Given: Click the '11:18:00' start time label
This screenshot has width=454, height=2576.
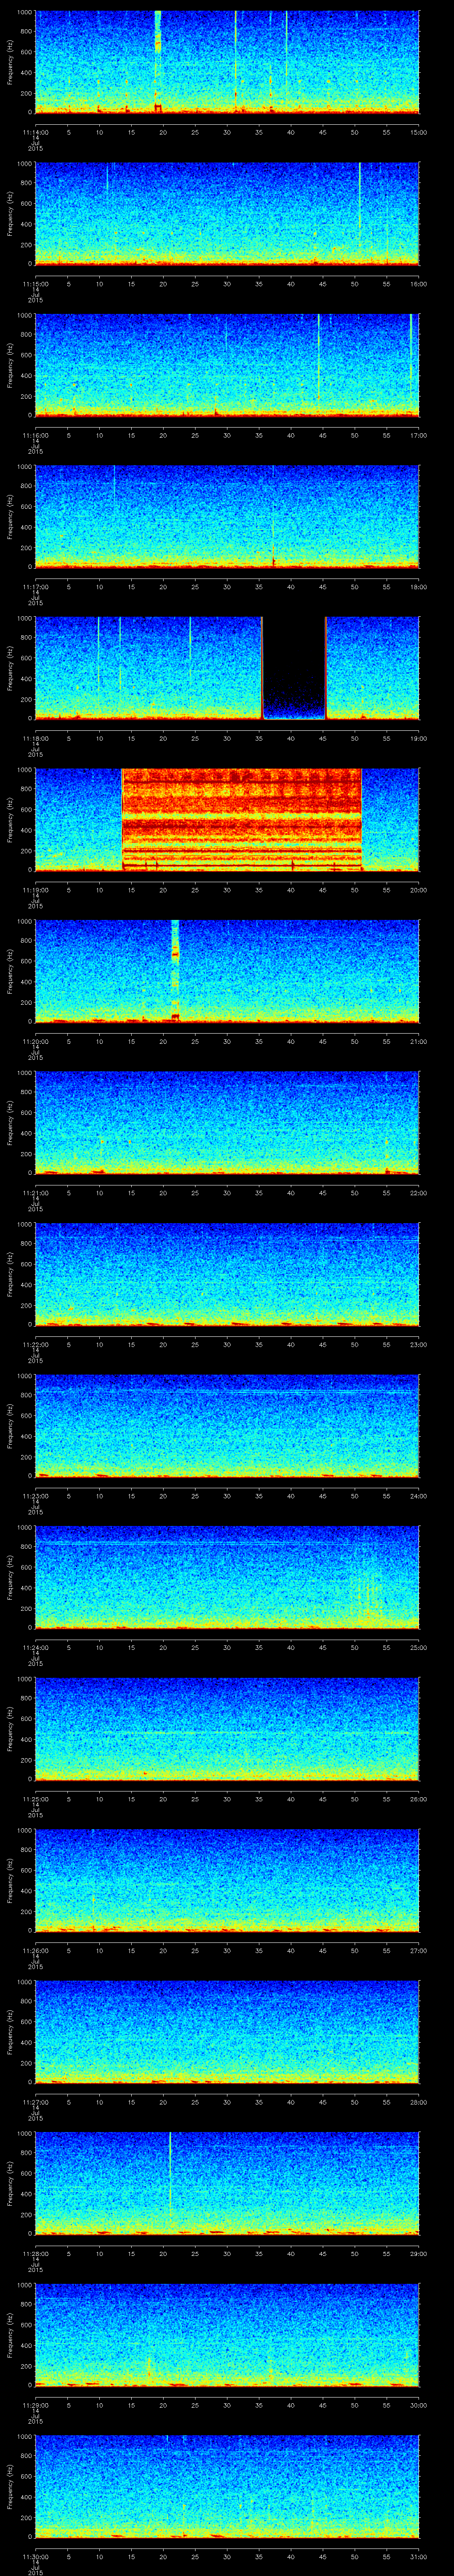Looking at the screenshot, I should click(35, 738).
